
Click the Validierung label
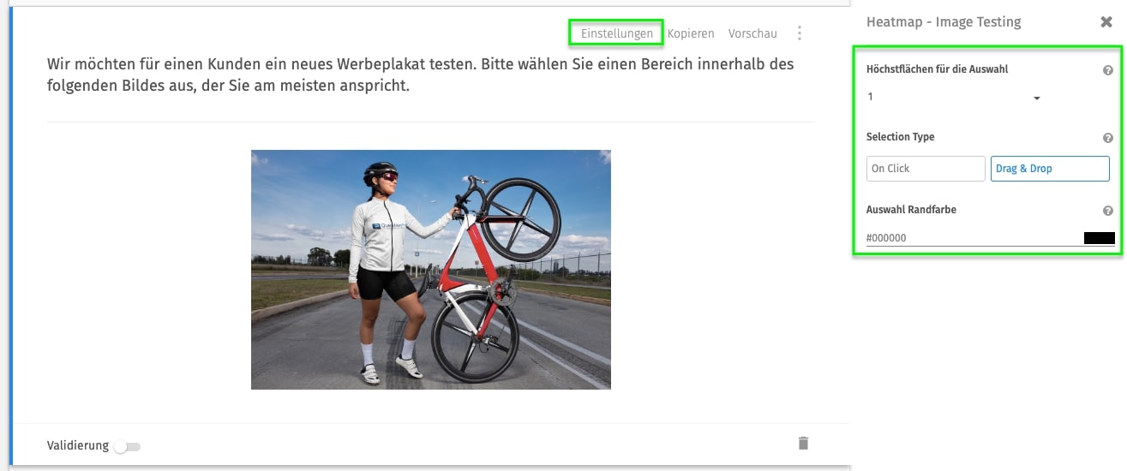click(x=78, y=445)
